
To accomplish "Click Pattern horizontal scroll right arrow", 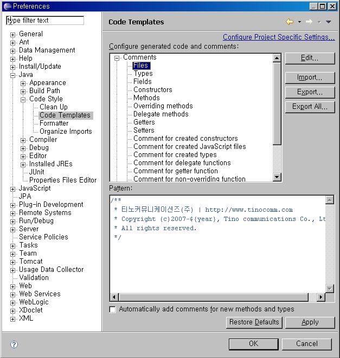I will click(x=321, y=297).
